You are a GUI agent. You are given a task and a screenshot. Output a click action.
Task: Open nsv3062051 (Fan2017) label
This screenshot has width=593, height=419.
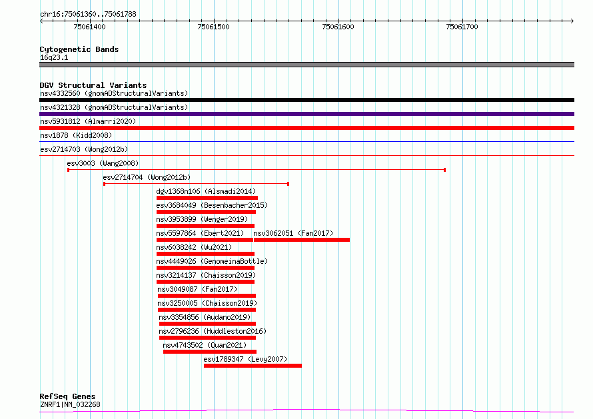point(293,233)
